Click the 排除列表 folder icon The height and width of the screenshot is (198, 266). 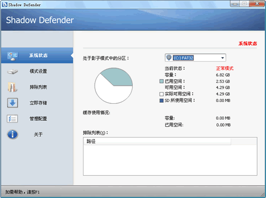[12, 87]
